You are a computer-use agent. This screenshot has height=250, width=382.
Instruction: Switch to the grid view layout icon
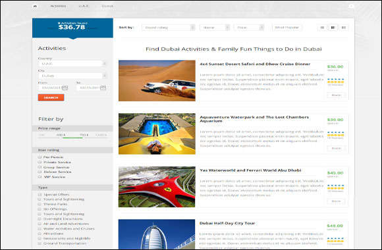point(322,28)
